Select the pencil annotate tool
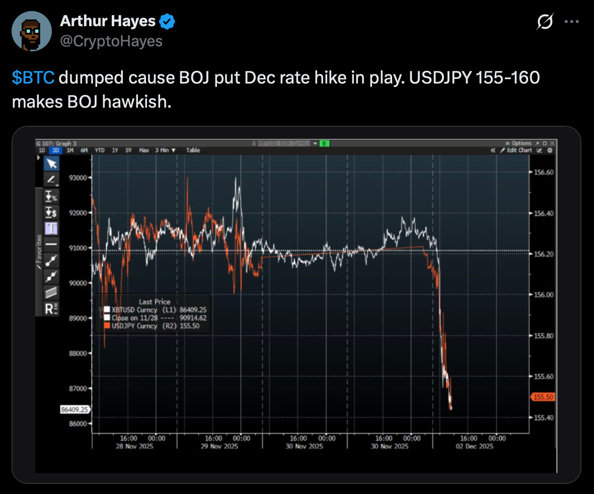594x494 pixels. click(51, 180)
